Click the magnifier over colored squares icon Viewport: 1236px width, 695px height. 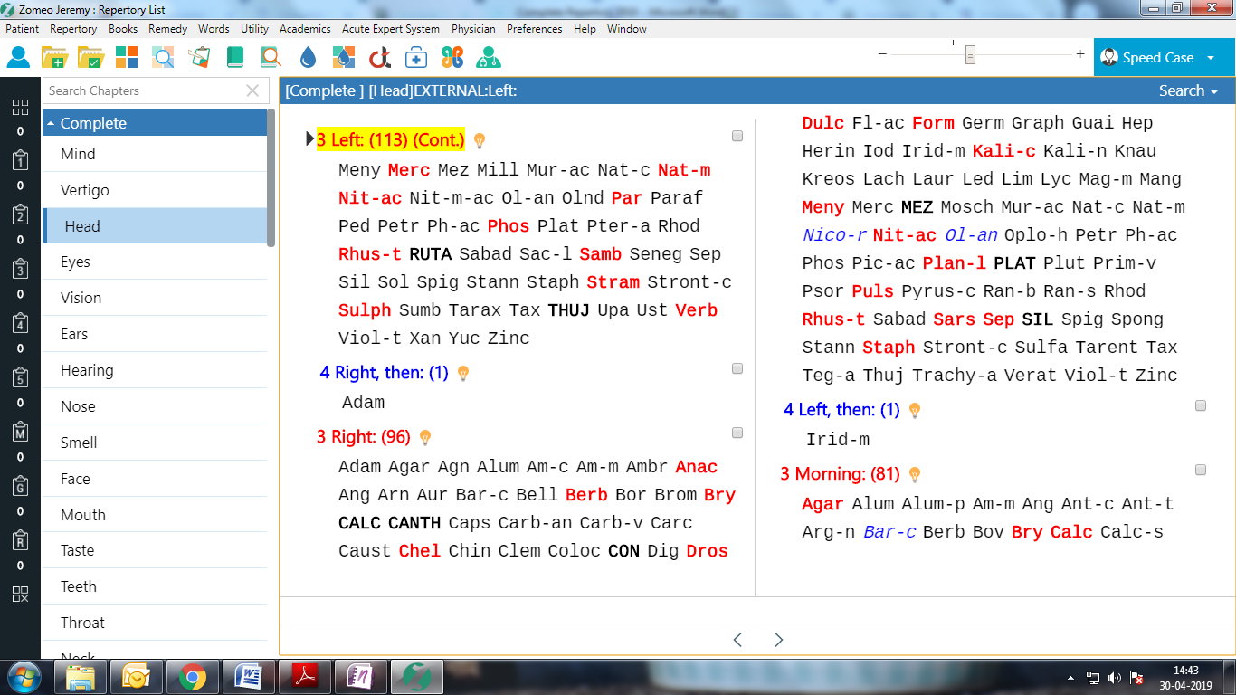click(163, 58)
